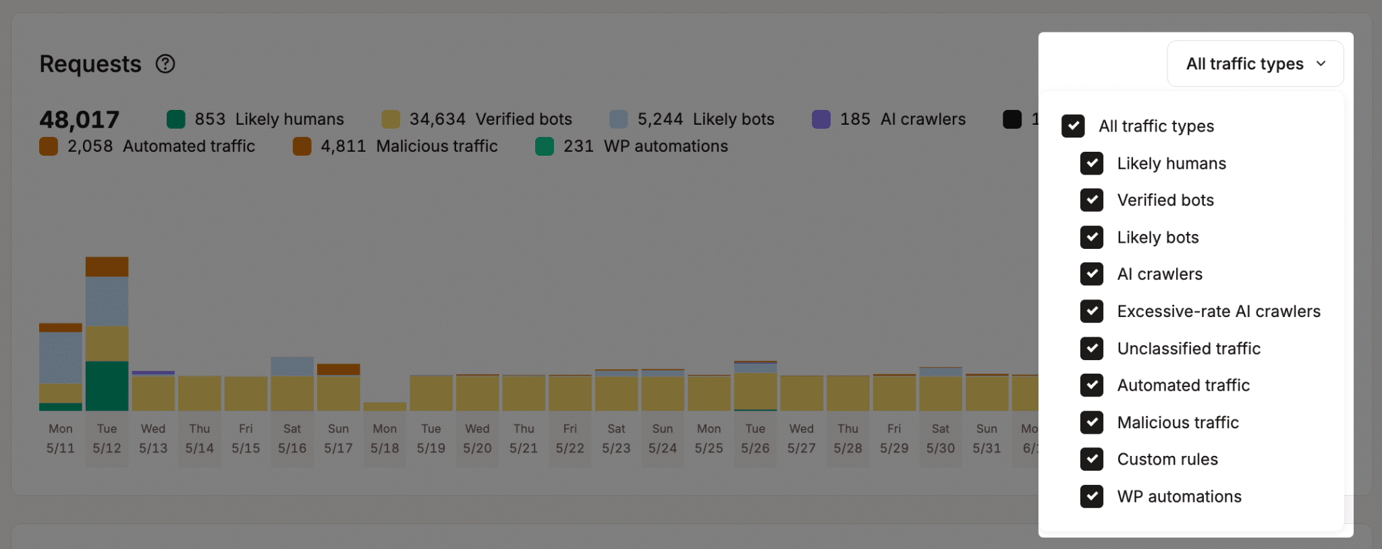Uncheck the Excessive-rate AI crawlers checkbox
The height and width of the screenshot is (549, 1382).
(1092, 312)
